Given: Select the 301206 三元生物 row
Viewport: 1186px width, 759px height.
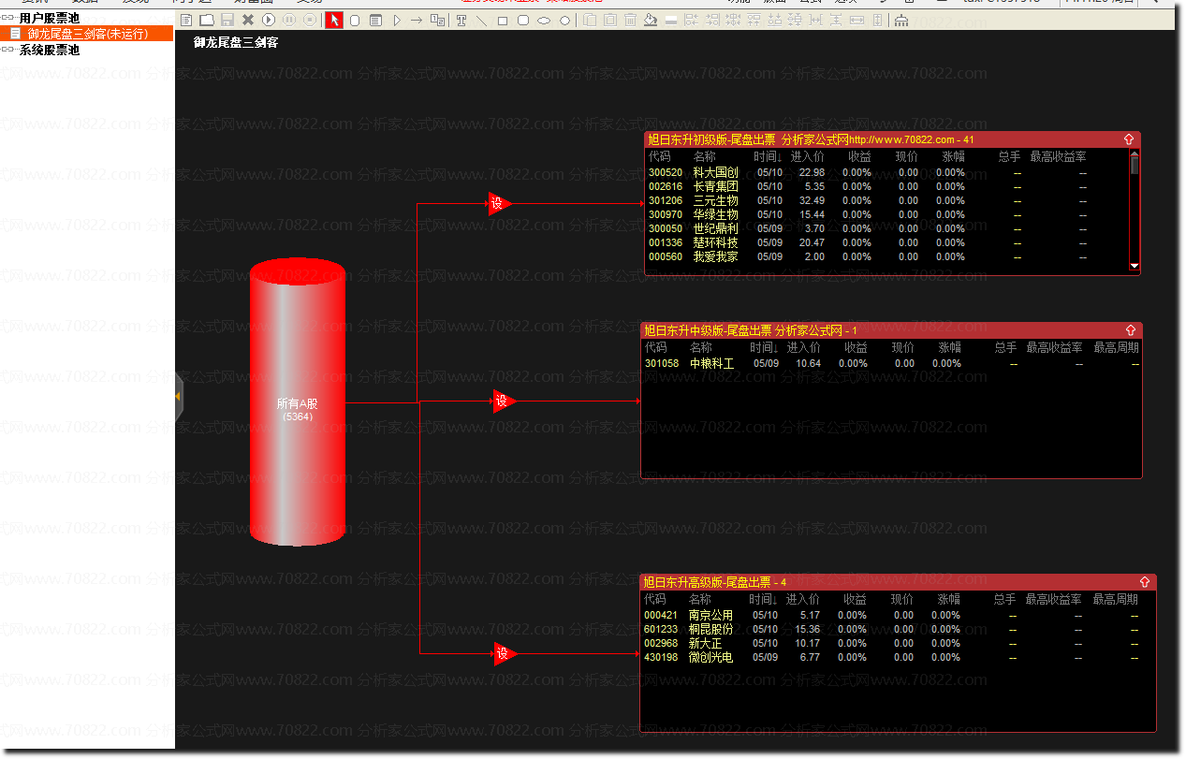Looking at the screenshot, I should pyautogui.click(x=886, y=201).
